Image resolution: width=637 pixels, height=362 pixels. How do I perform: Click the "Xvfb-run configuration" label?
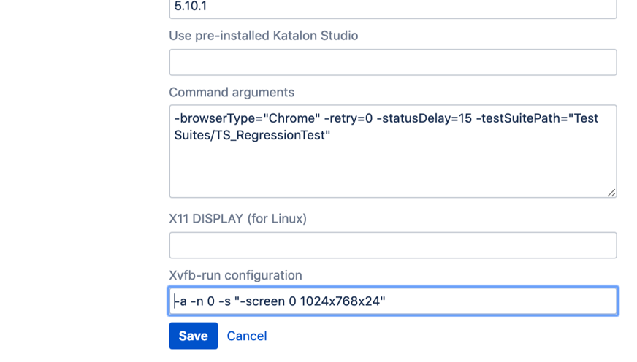pyautogui.click(x=235, y=275)
